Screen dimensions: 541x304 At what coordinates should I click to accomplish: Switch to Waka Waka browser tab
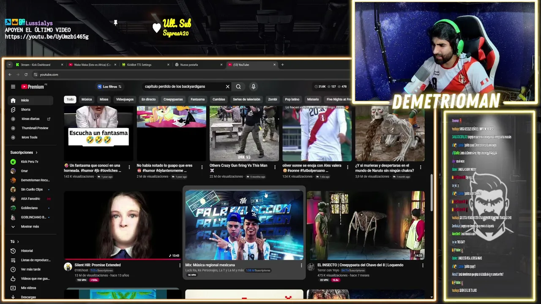[92, 65]
